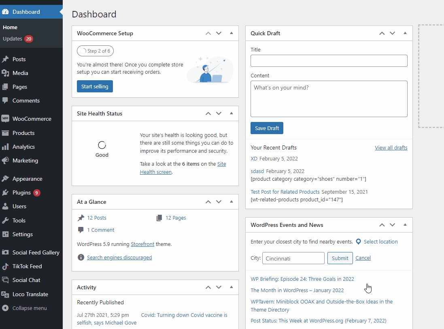The width and height of the screenshot is (444, 329).
Task: Click the Marketing megaphone icon
Action: (5, 160)
